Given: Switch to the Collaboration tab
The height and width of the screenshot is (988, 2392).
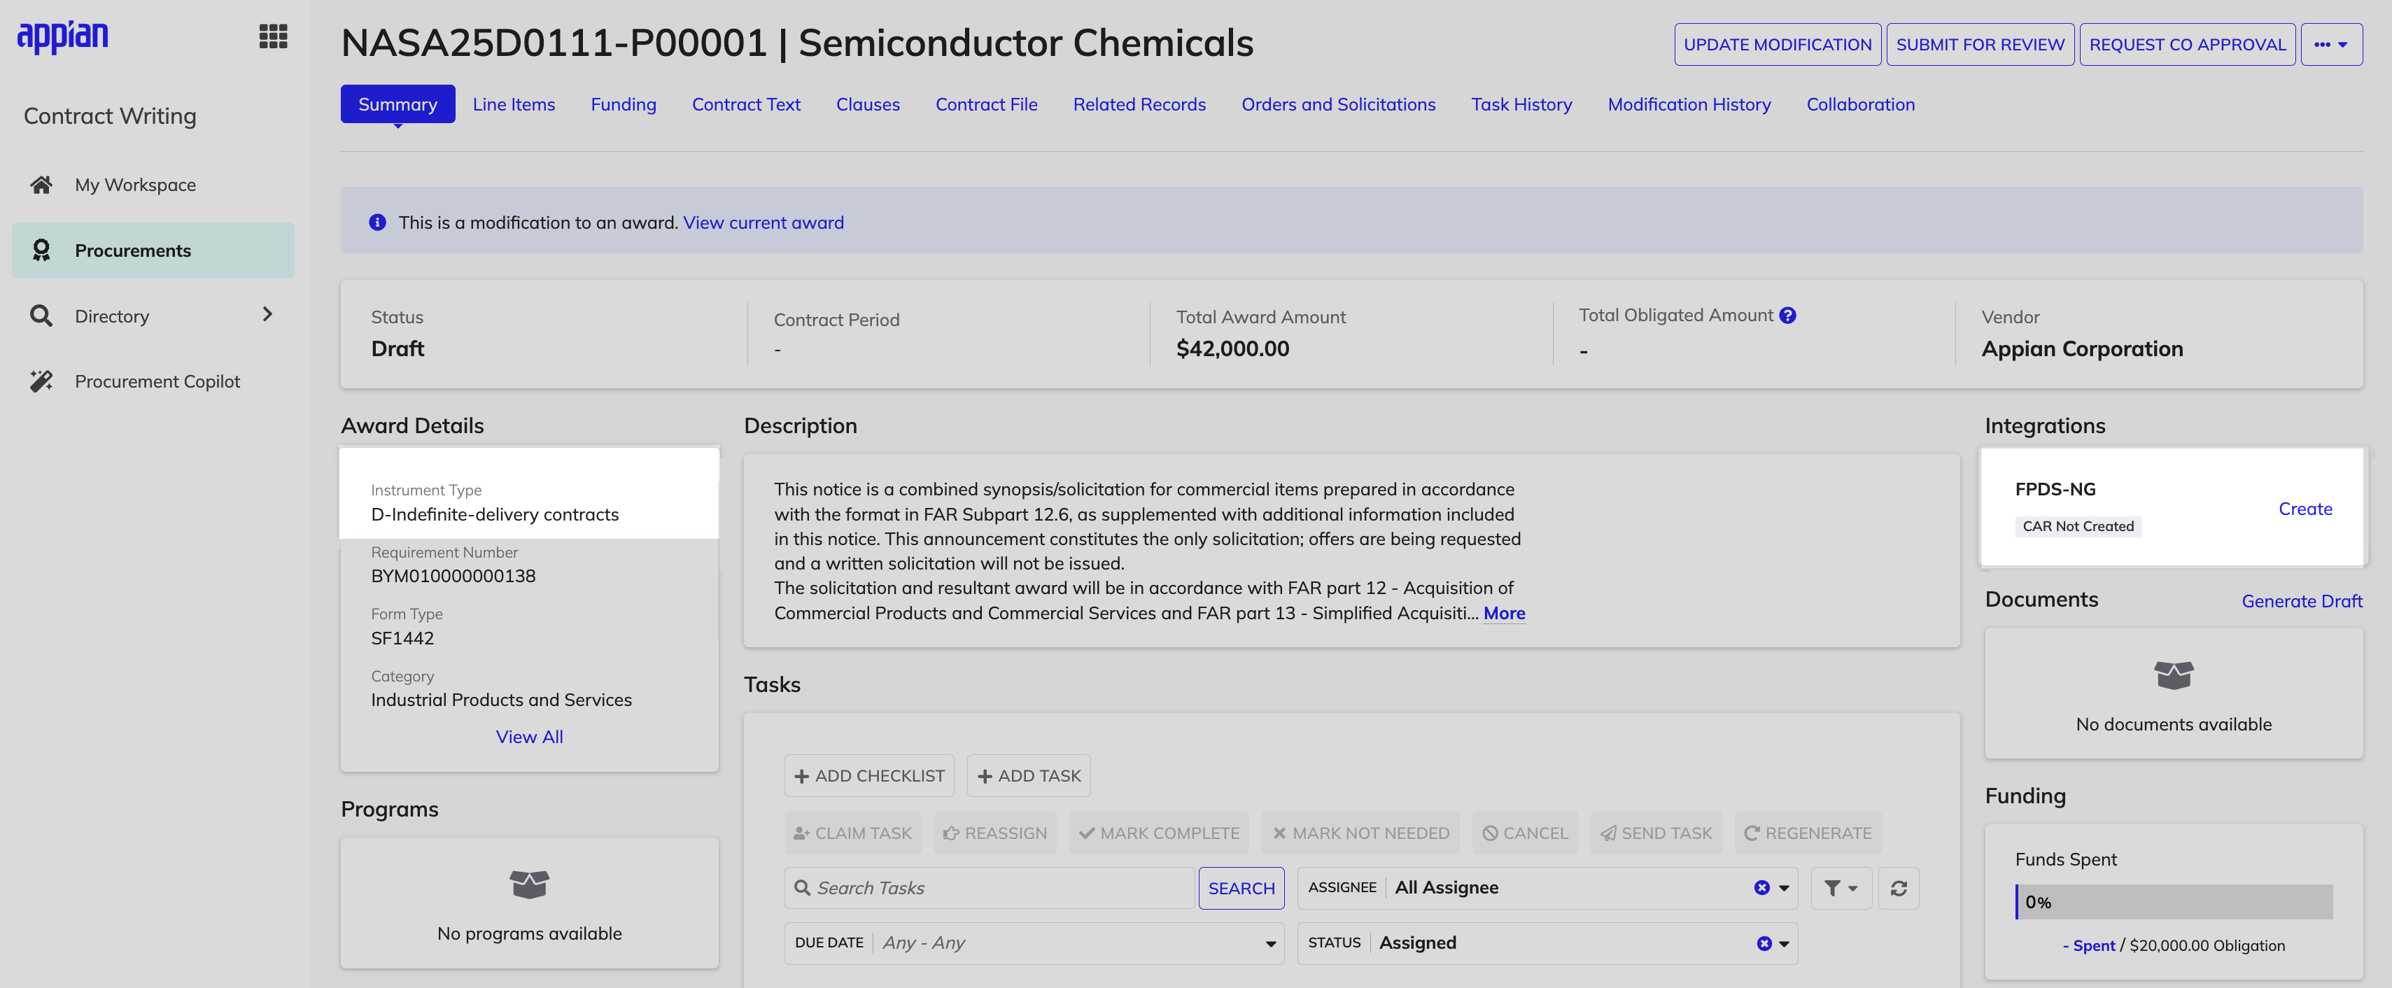Looking at the screenshot, I should pos(1860,104).
